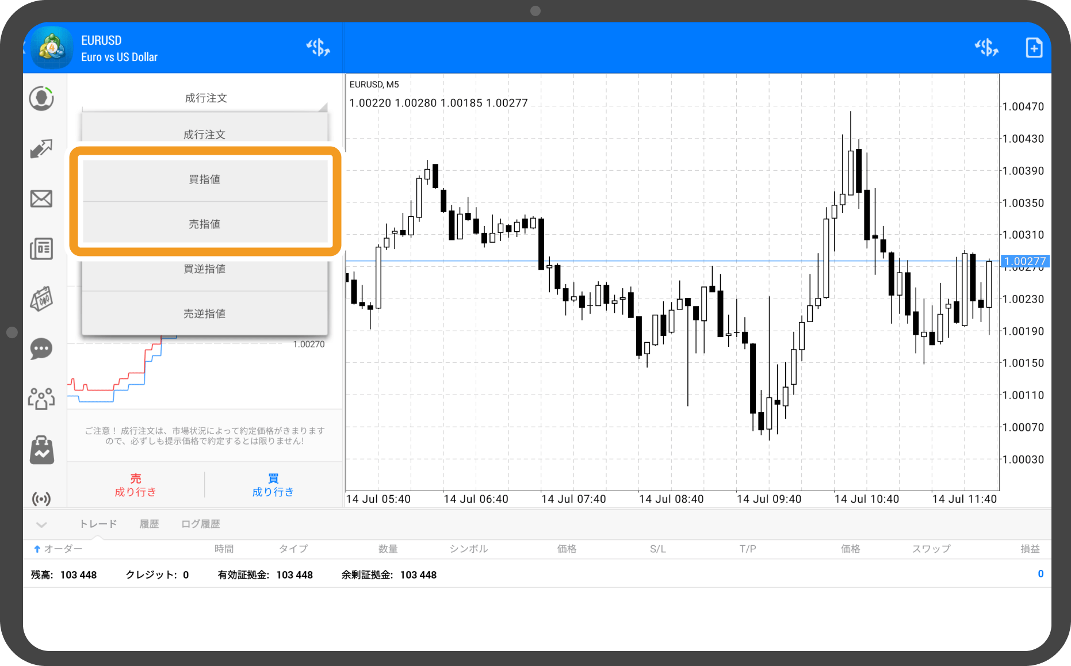Sort by the オーダー column arrow
This screenshot has width=1071, height=666.
(x=37, y=549)
